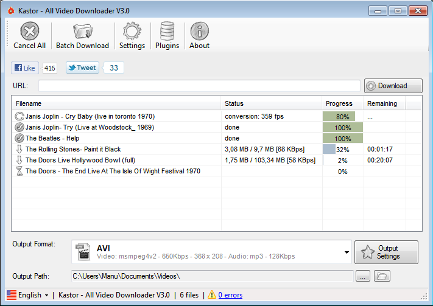Click status '1,75 MB / 103,34 MB [58 KBps]'
The height and width of the screenshot is (306, 433).
click(x=270, y=160)
